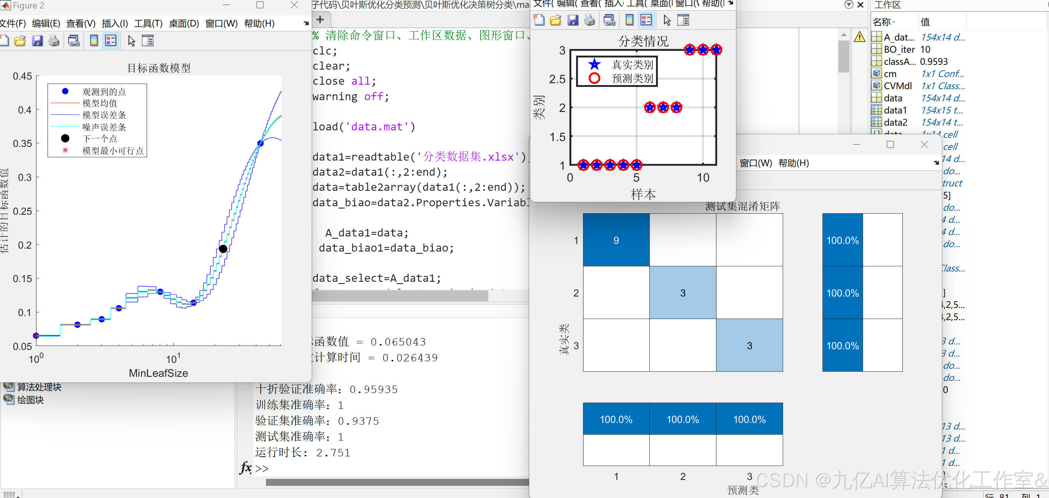Toggle Insert Colorbar in Figure 2 toolbar
Image resolution: width=1049 pixels, height=498 pixels.
point(94,41)
